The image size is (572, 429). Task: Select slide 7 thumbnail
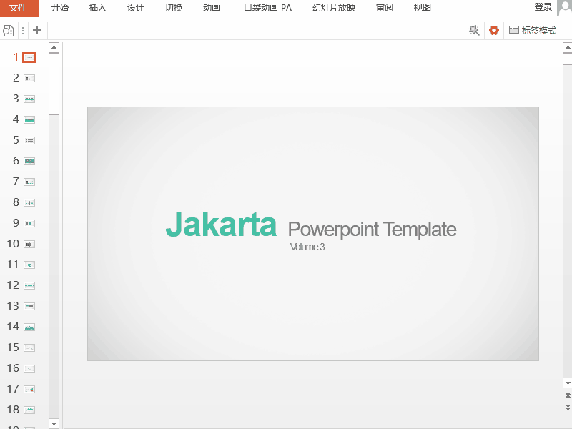pyautogui.click(x=29, y=182)
